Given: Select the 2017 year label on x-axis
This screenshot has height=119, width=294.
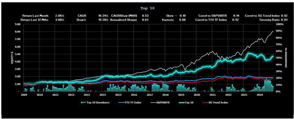Looking at the screenshot, I should (150, 95).
